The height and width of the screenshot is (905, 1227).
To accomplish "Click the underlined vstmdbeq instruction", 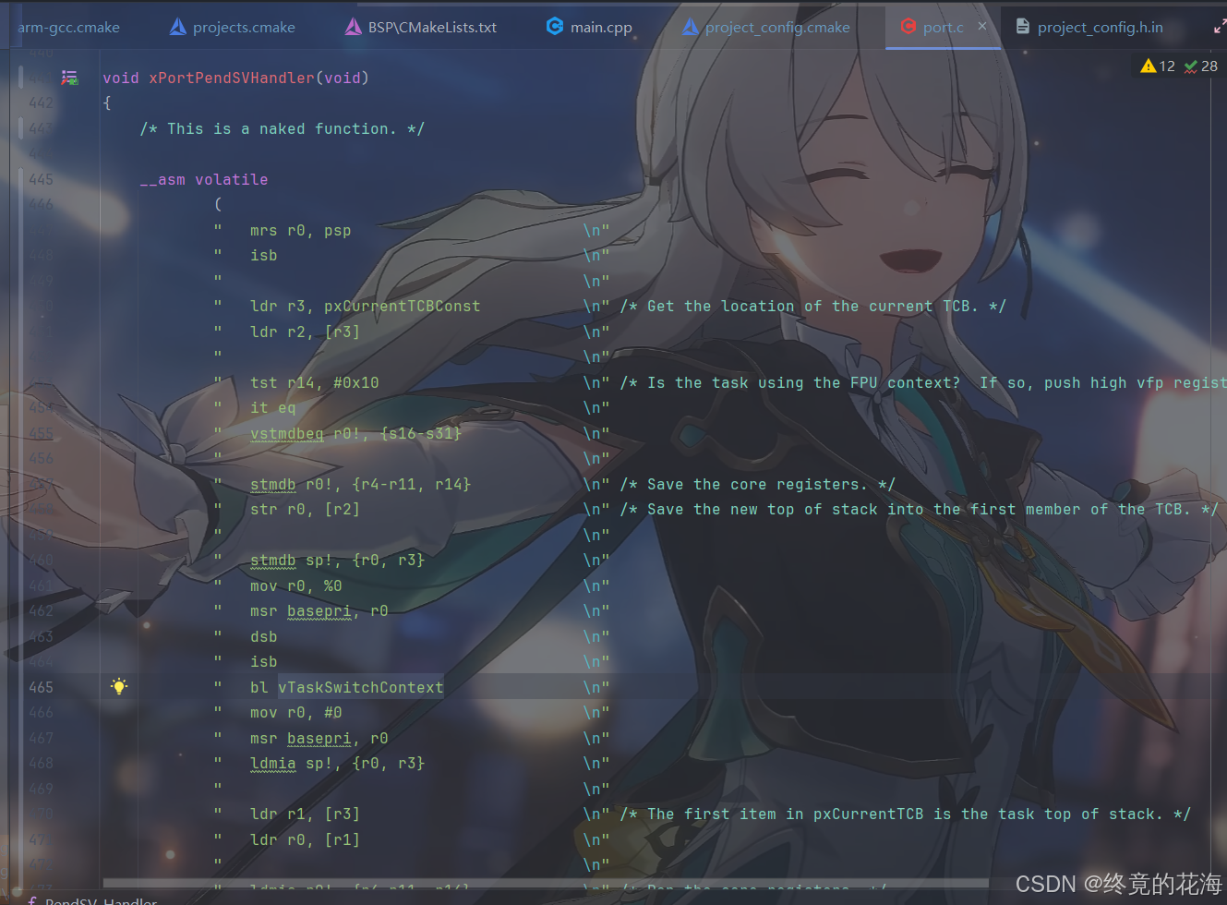I will point(287,433).
